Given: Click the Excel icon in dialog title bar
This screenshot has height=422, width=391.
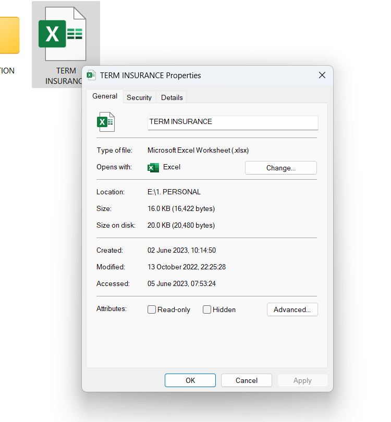Looking at the screenshot, I should tap(91, 75).
